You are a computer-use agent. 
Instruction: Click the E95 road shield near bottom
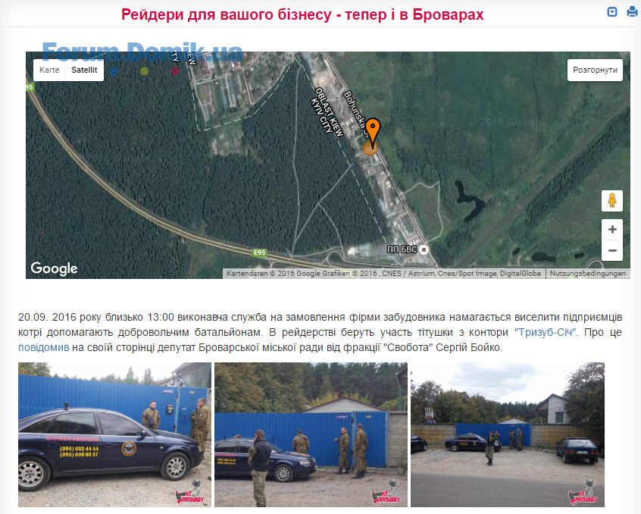(x=260, y=252)
